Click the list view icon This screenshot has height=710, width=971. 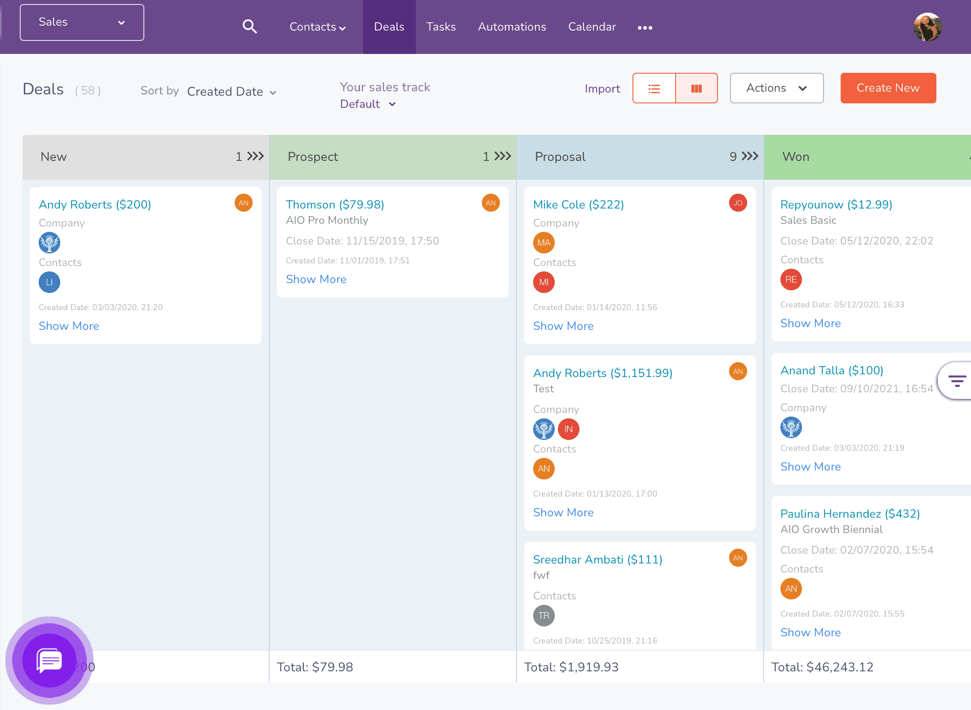(654, 88)
